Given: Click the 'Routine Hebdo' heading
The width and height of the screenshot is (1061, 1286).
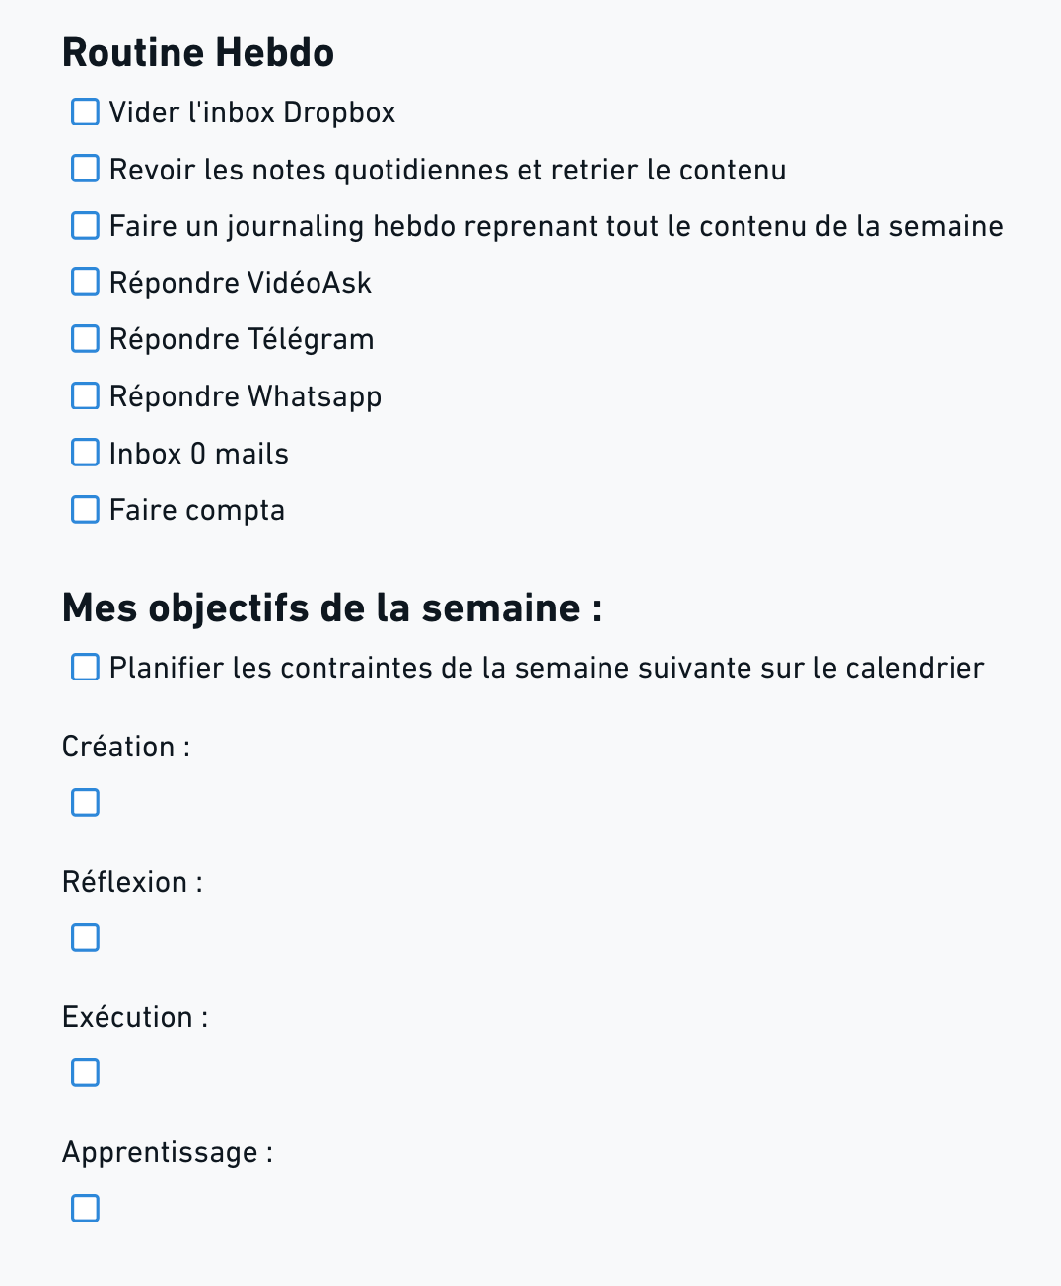Looking at the screenshot, I should pyautogui.click(x=198, y=53).
